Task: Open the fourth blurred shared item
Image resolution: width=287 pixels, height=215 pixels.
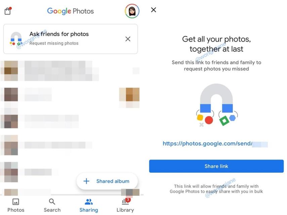Action: [11, 145]
